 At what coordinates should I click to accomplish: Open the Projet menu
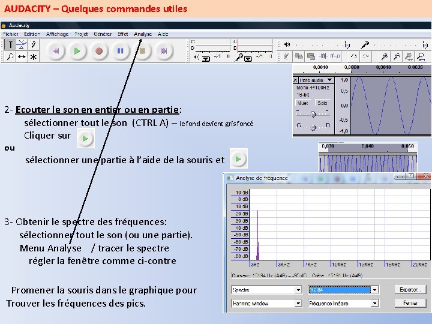pyautogui.click(x=81, y=34)
